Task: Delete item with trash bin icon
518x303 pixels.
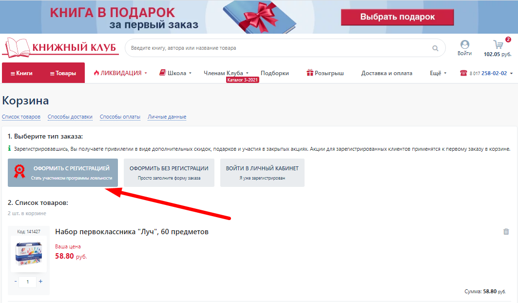Action: 506,232
